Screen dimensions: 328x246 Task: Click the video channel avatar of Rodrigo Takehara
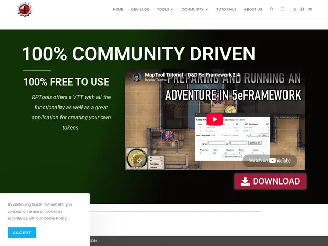pyautogui.click(x=137, y=77)
